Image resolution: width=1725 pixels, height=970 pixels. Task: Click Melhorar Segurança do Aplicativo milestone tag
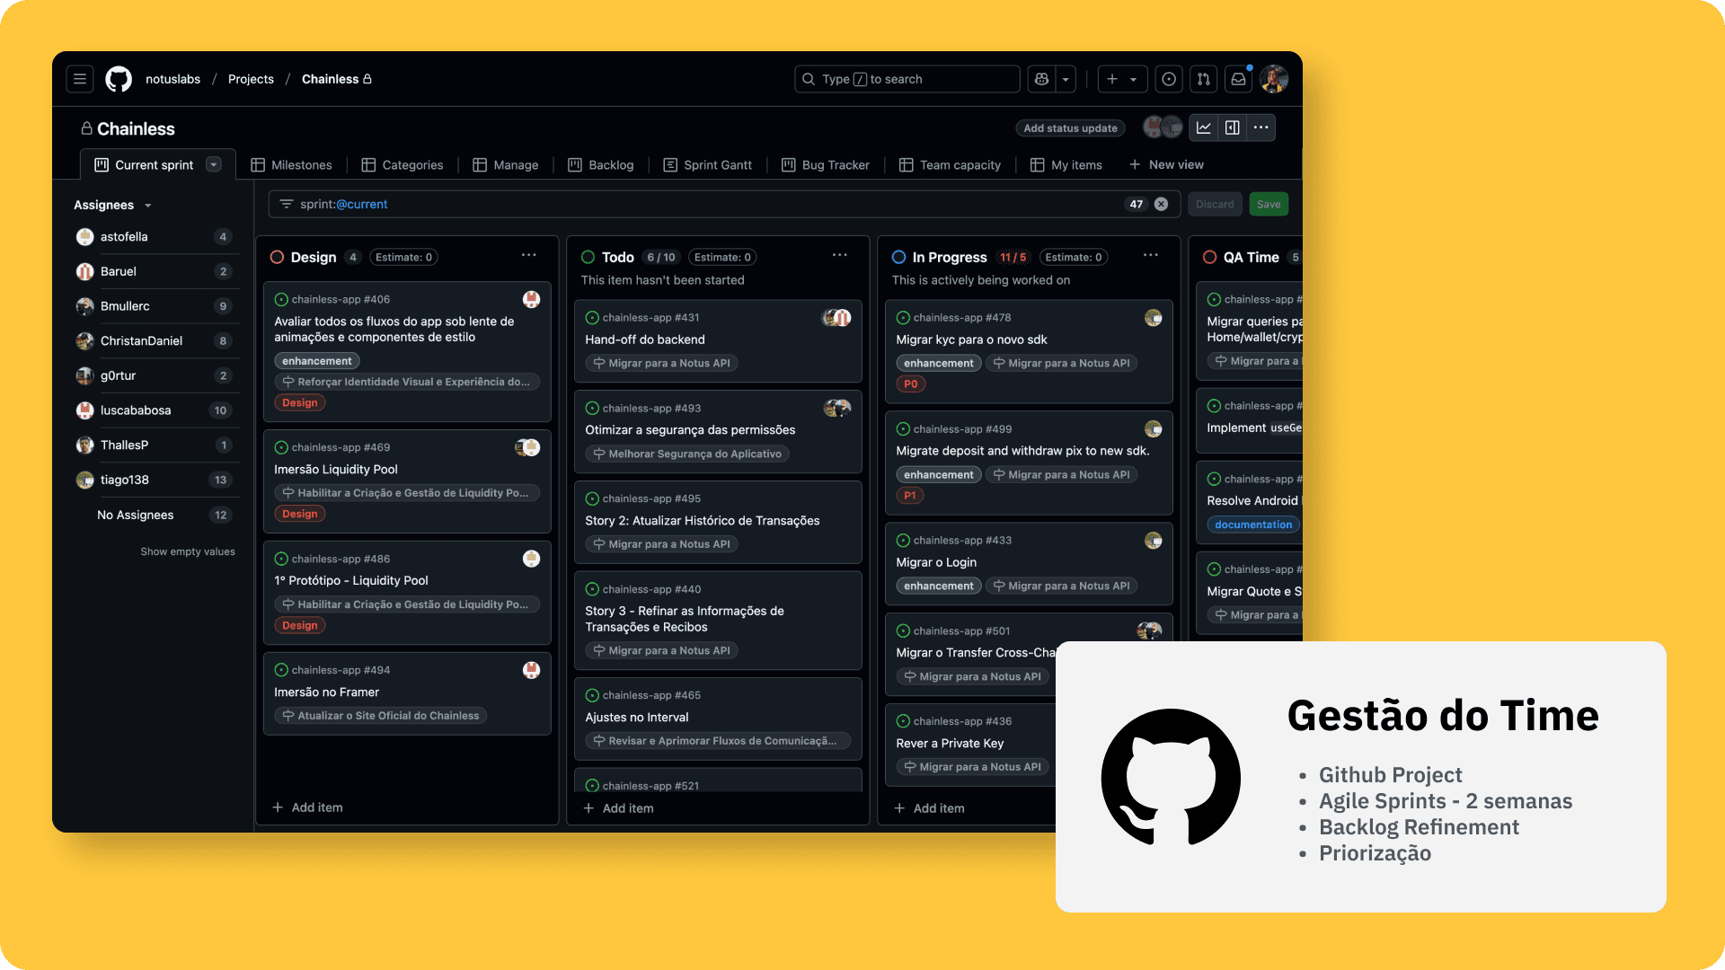coord(687,454)
